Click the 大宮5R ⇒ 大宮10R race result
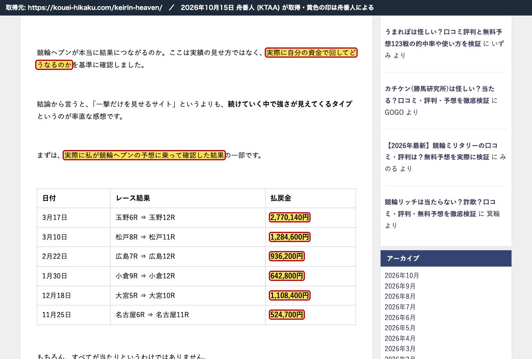Screen dimensions: 532x359 146,295
